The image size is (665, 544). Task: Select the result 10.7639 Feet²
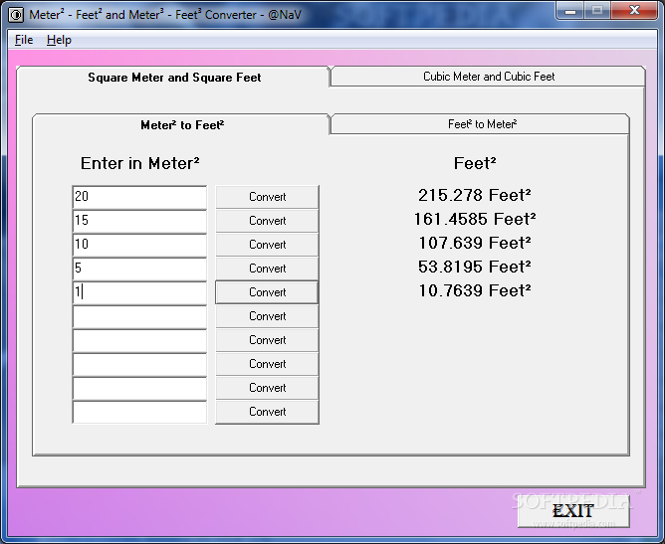[475, 290]
